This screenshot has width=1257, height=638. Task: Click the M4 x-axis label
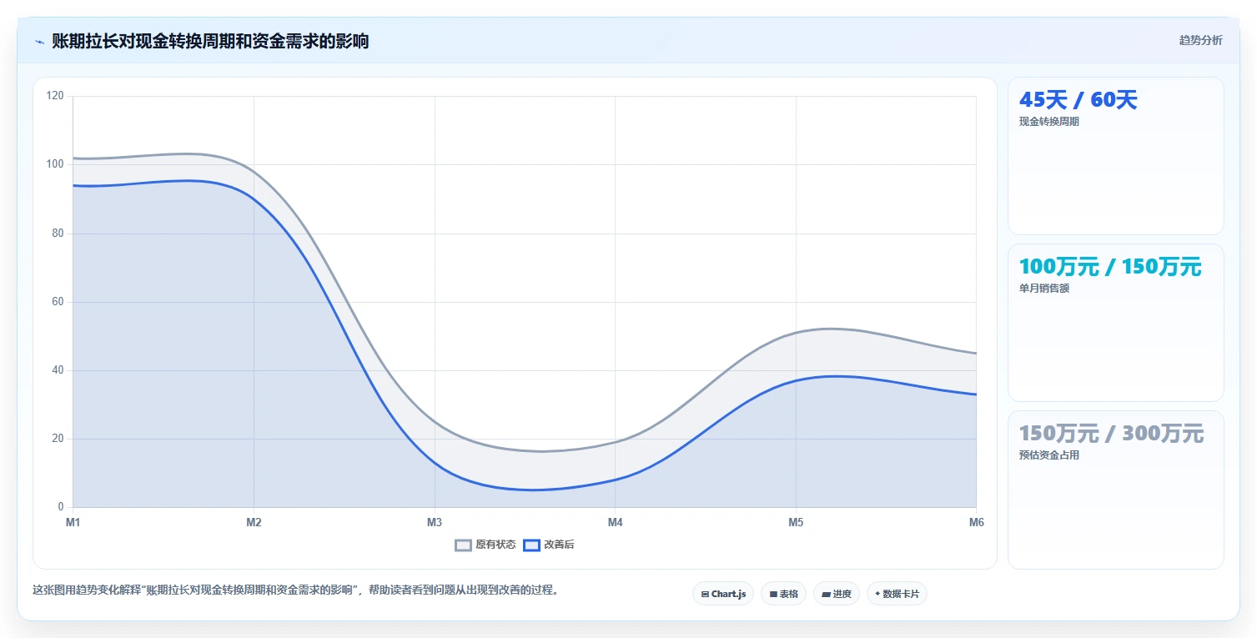pos(615,523)
